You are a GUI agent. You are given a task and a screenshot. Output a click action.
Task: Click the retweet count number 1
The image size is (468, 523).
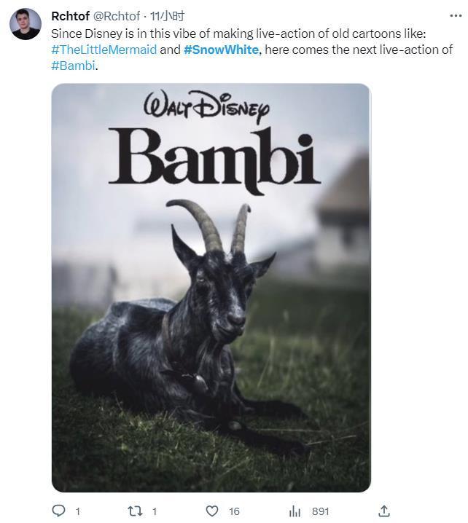155,511
